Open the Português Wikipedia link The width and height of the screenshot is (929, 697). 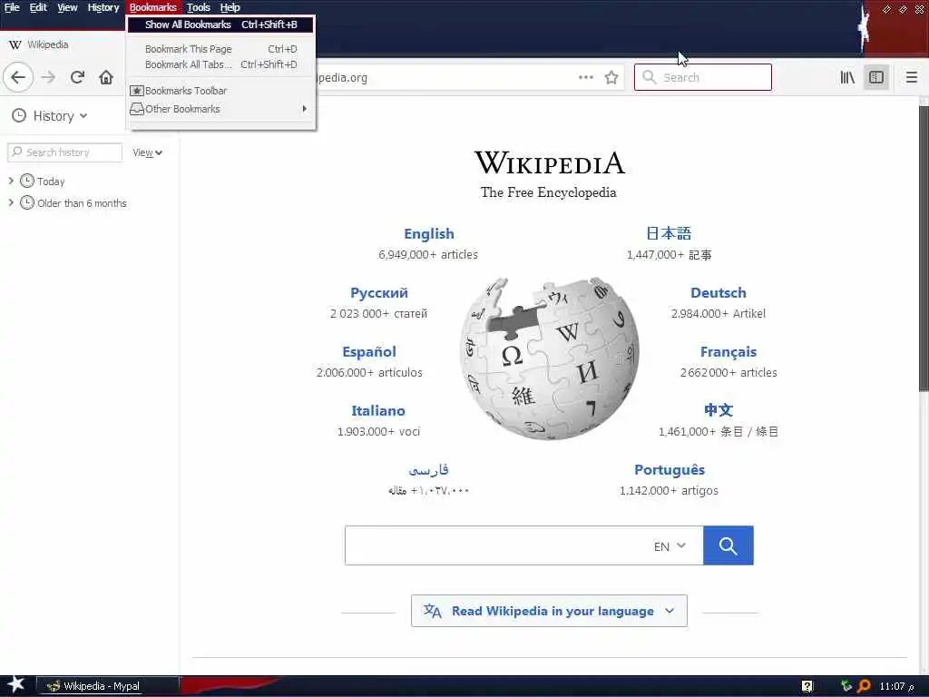tap(670, 470)
